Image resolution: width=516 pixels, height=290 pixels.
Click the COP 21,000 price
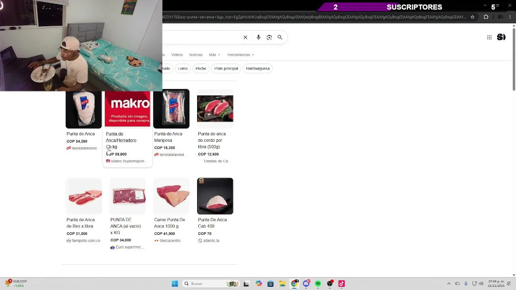click(x=77, y=234)
